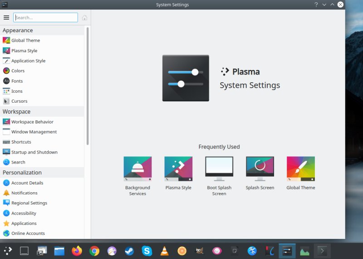Select Plasma Style in the Appearance list
363x259 pixels.
pos(24,51)
